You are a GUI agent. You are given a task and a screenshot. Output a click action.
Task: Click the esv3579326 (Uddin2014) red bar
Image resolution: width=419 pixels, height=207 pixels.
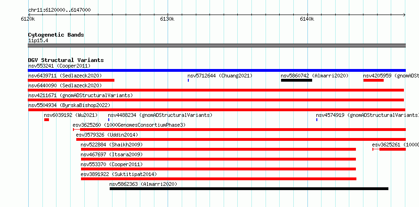[x=241, y=139]
